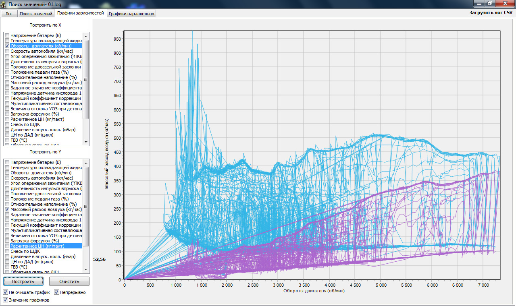The height and width of the screenshot is (306, 516).
Task: Select Текущий коэффициент коррекции in the Y list
Action: 46,225
